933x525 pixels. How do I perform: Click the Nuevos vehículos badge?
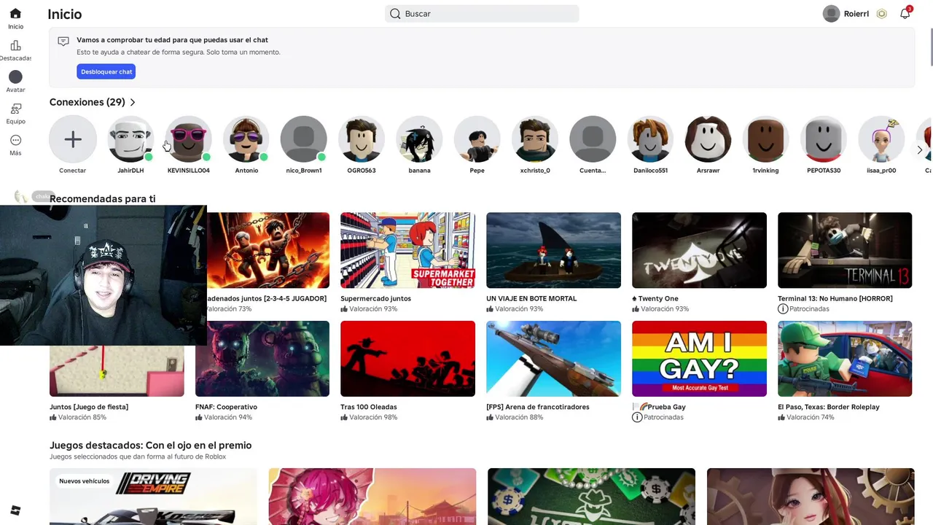point(85,481)
